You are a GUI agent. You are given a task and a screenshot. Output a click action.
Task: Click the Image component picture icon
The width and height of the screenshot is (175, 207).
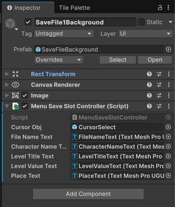click(16, 95)
